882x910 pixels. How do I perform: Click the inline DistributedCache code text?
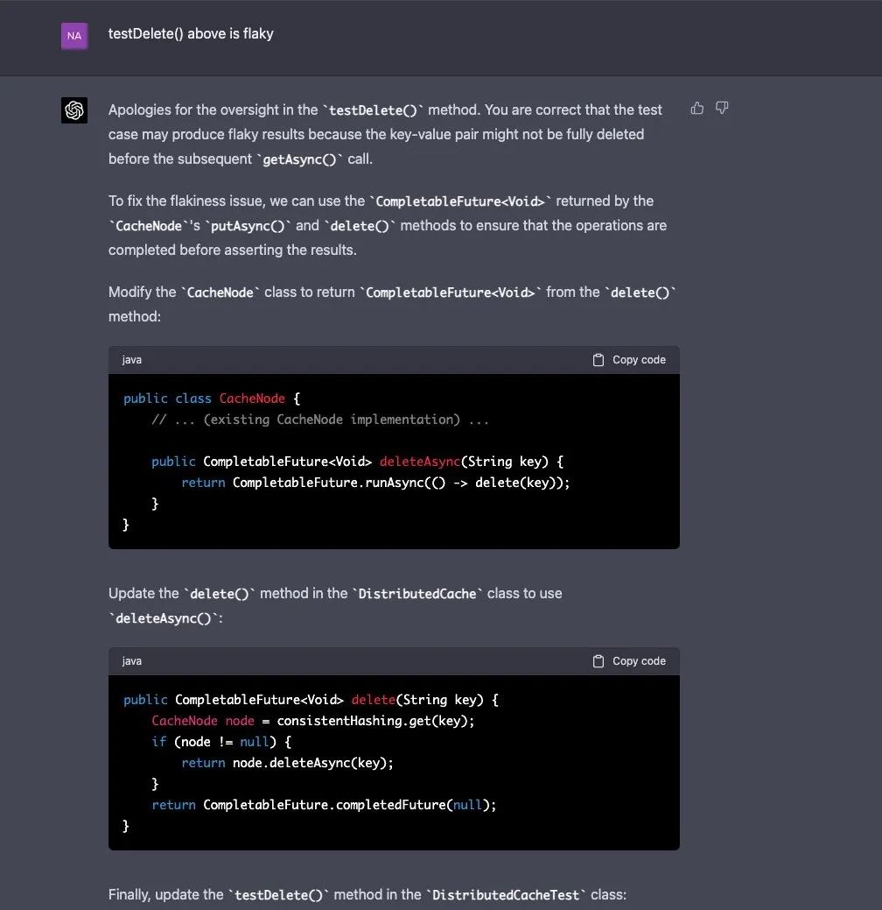(417, 594)
